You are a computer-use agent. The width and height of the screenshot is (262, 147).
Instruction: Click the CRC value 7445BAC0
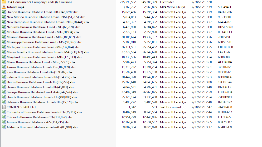point(225,107)
